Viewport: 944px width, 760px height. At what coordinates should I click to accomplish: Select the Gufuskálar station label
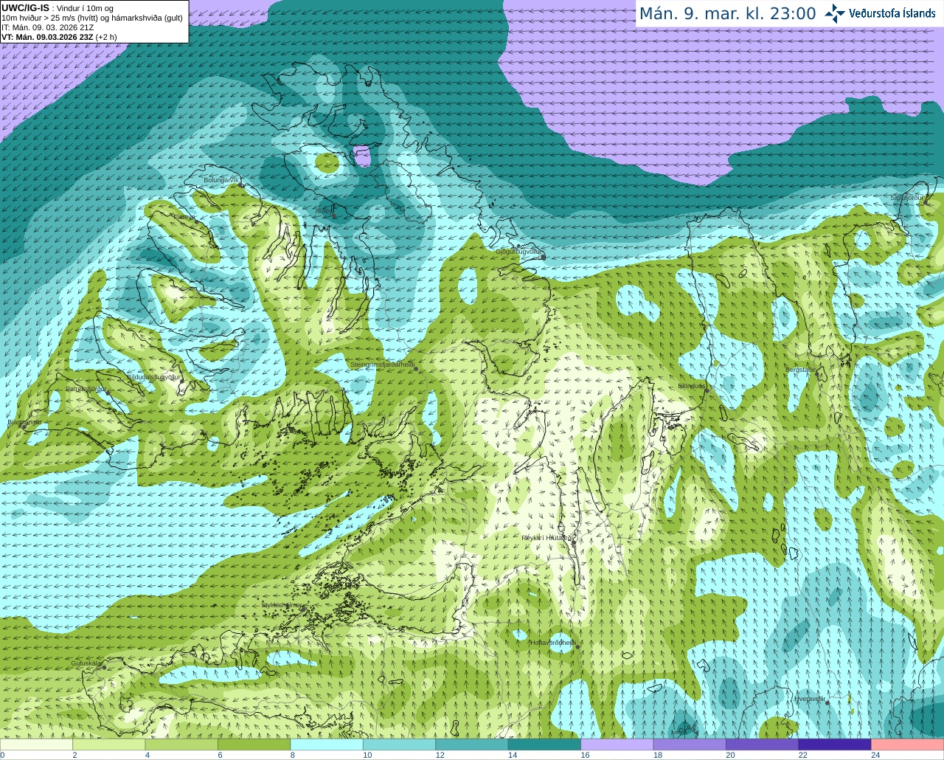(x=86, y=663)
